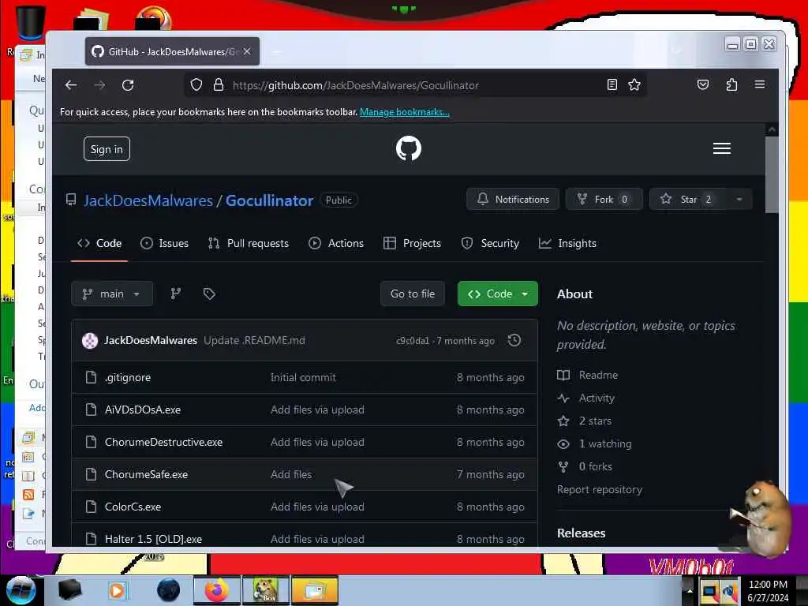Reload the page with the refresh icon
The height and width of the screenshot is (606, 808).
click(128, 85)
